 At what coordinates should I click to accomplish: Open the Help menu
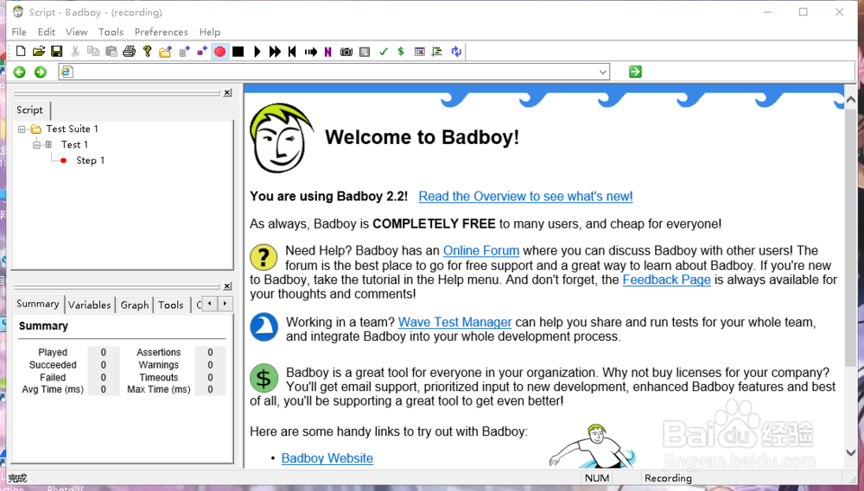tap(210, 32)
